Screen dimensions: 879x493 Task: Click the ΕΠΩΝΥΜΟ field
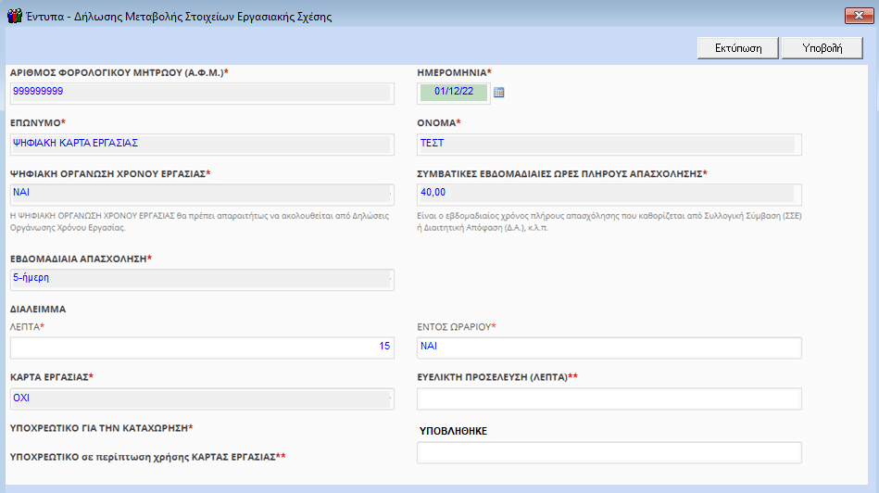[201, 144]
